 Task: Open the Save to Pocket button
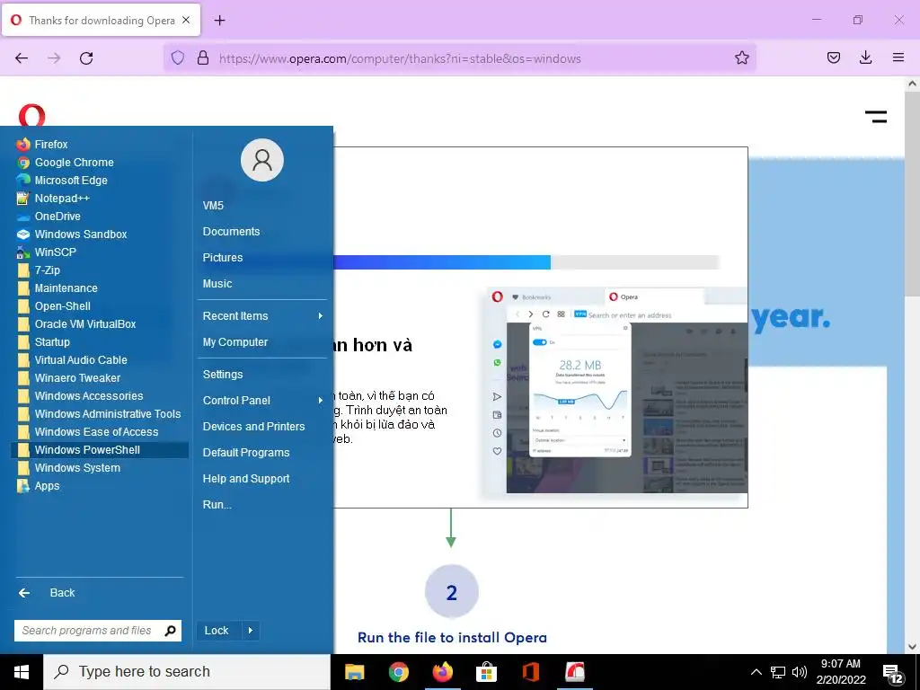click(833, 57)
